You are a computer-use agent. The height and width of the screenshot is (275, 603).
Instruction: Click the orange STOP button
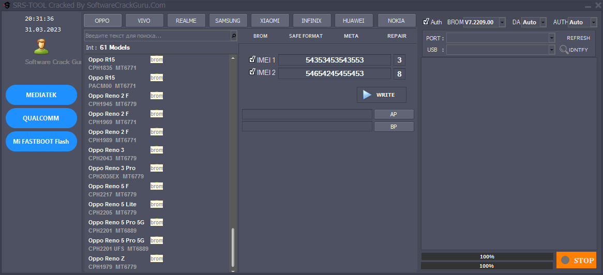click(576, 260)
